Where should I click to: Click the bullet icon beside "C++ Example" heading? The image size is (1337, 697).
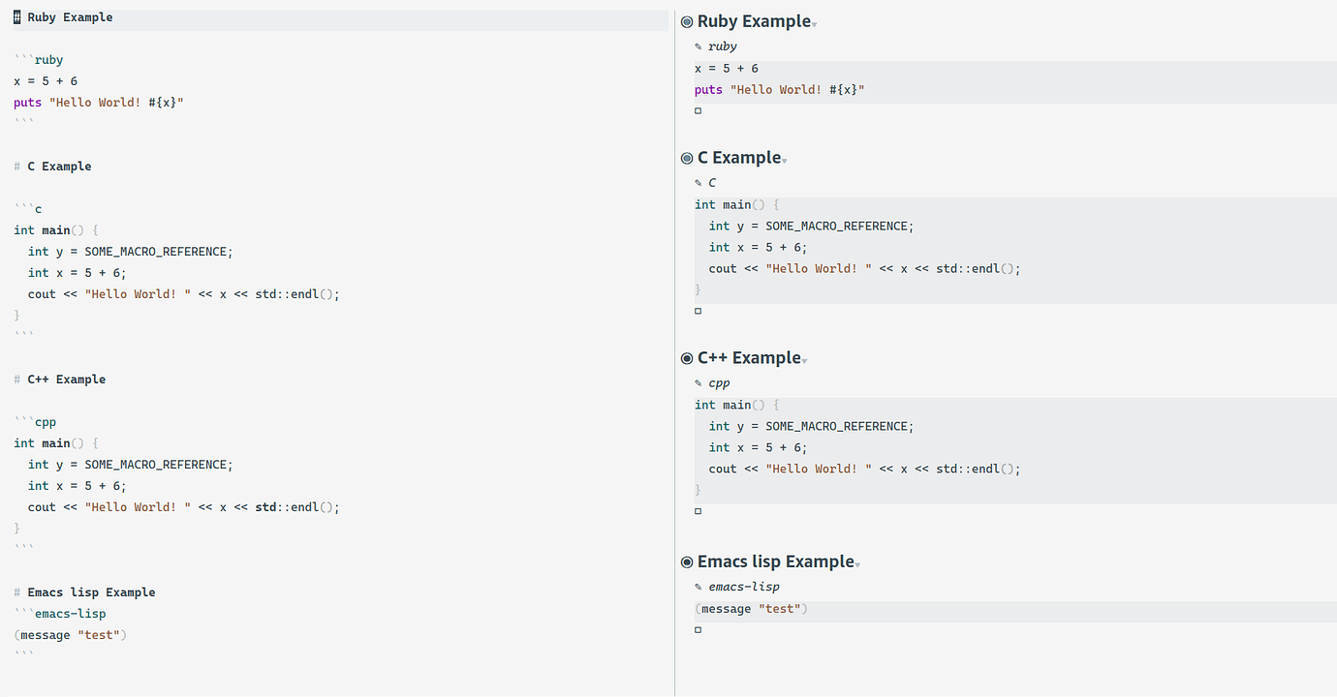click(686, 357)
